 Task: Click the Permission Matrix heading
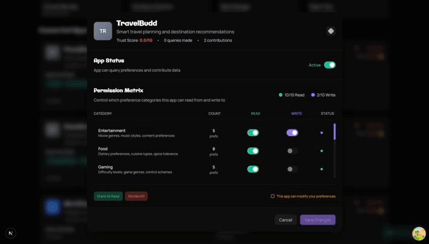pos(119,90)
